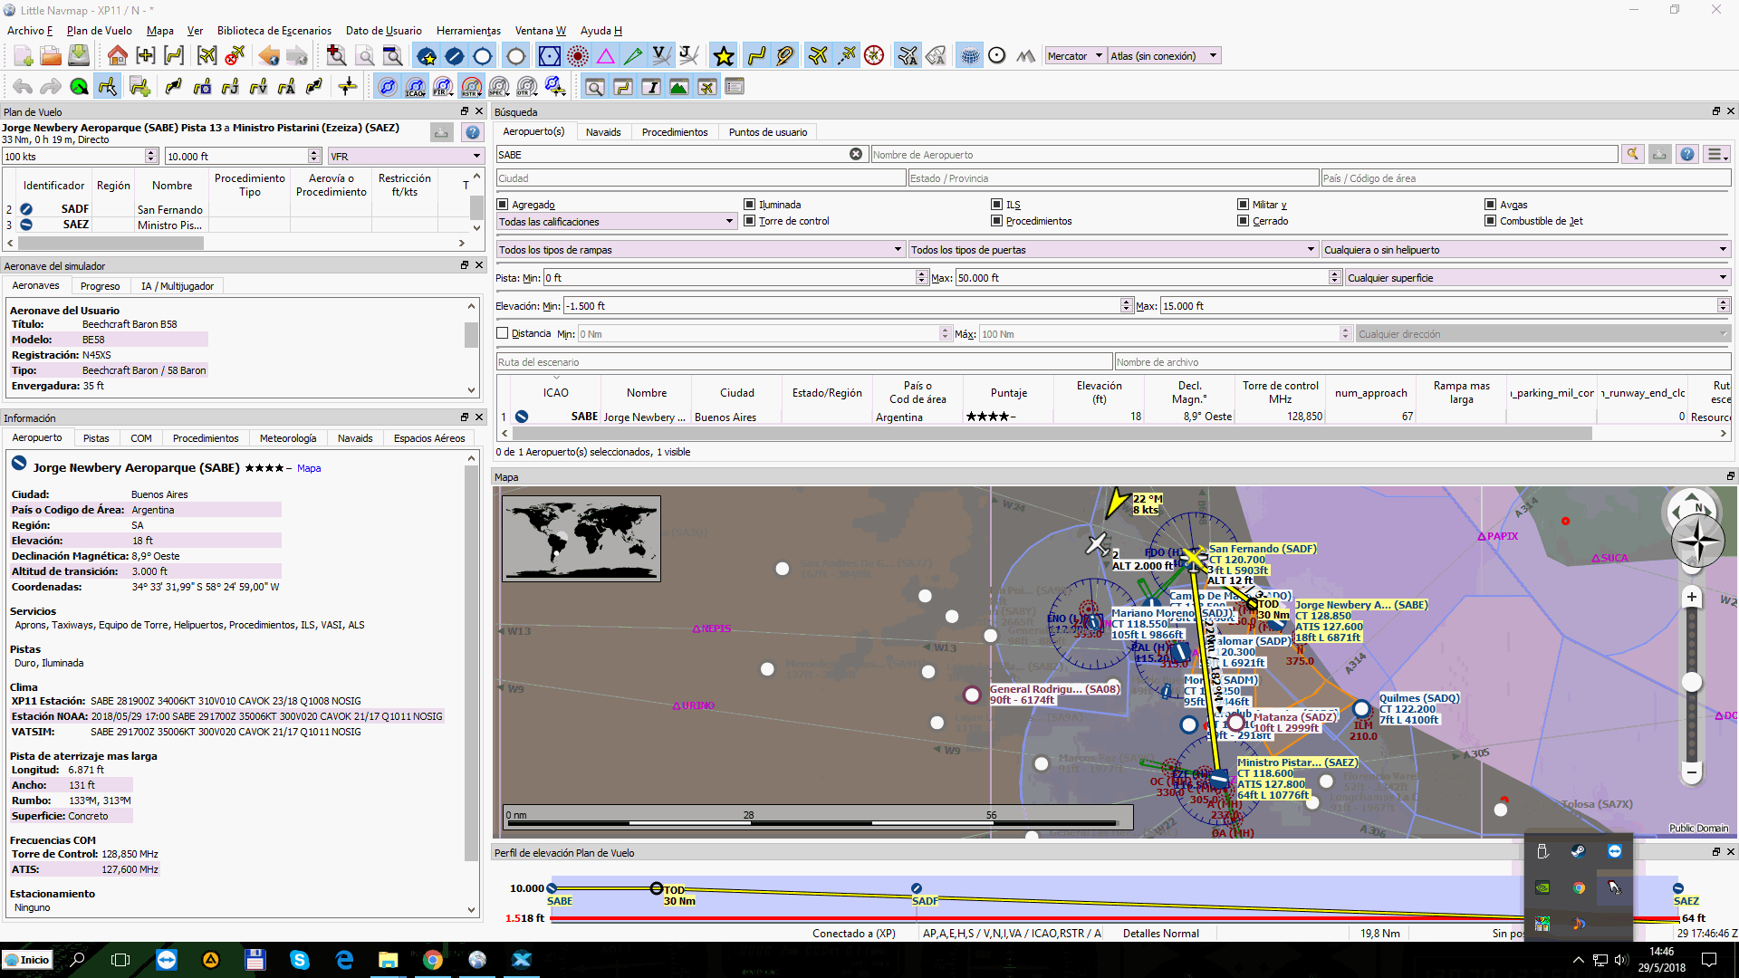This screenshot has height=978, width=1739.
Task: Open the Progreso tab
Action: click(x=100, y=286)
